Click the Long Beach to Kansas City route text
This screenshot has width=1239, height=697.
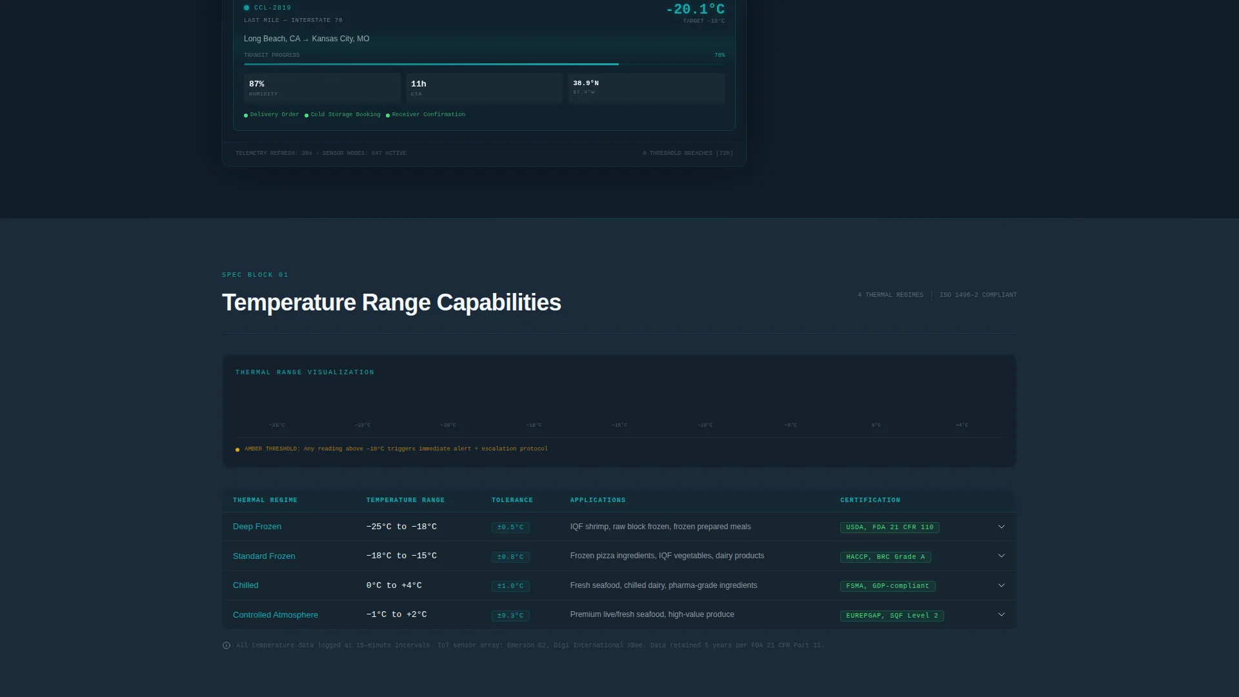(x=307, y=39)
